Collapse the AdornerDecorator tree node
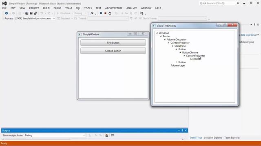The image size is (261, 146). [165, 40]
